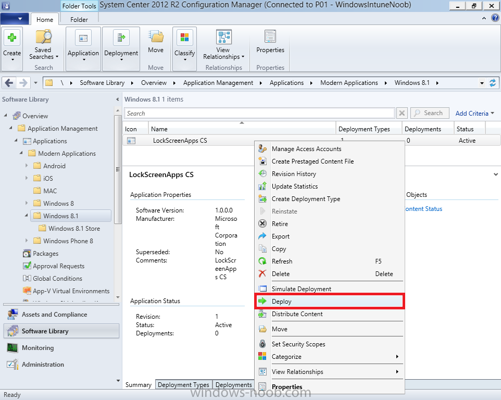Click the Export arrow icon
The height and width of the screenshot is (400, 501).
(x=262, y=236)
